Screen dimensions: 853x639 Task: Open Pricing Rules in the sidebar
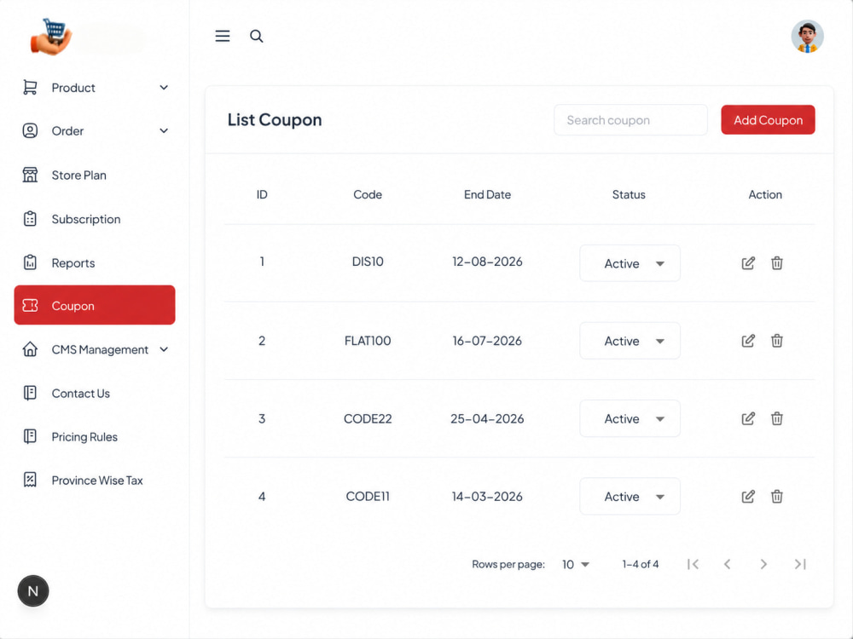click(95, 436)
